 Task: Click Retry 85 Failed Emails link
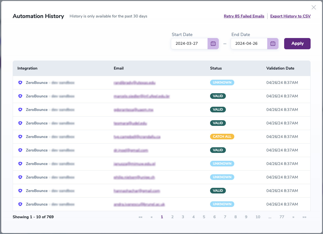pos(244,16)
